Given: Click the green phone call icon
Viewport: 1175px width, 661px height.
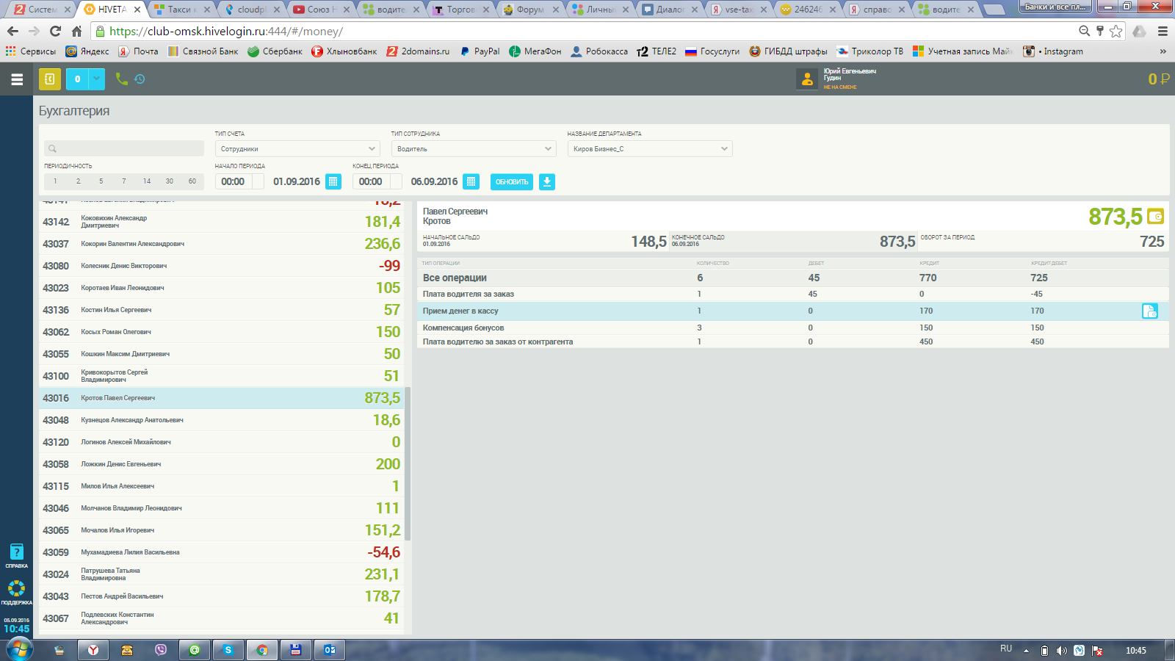Looking at the screenshot, I should coord(121,79).
